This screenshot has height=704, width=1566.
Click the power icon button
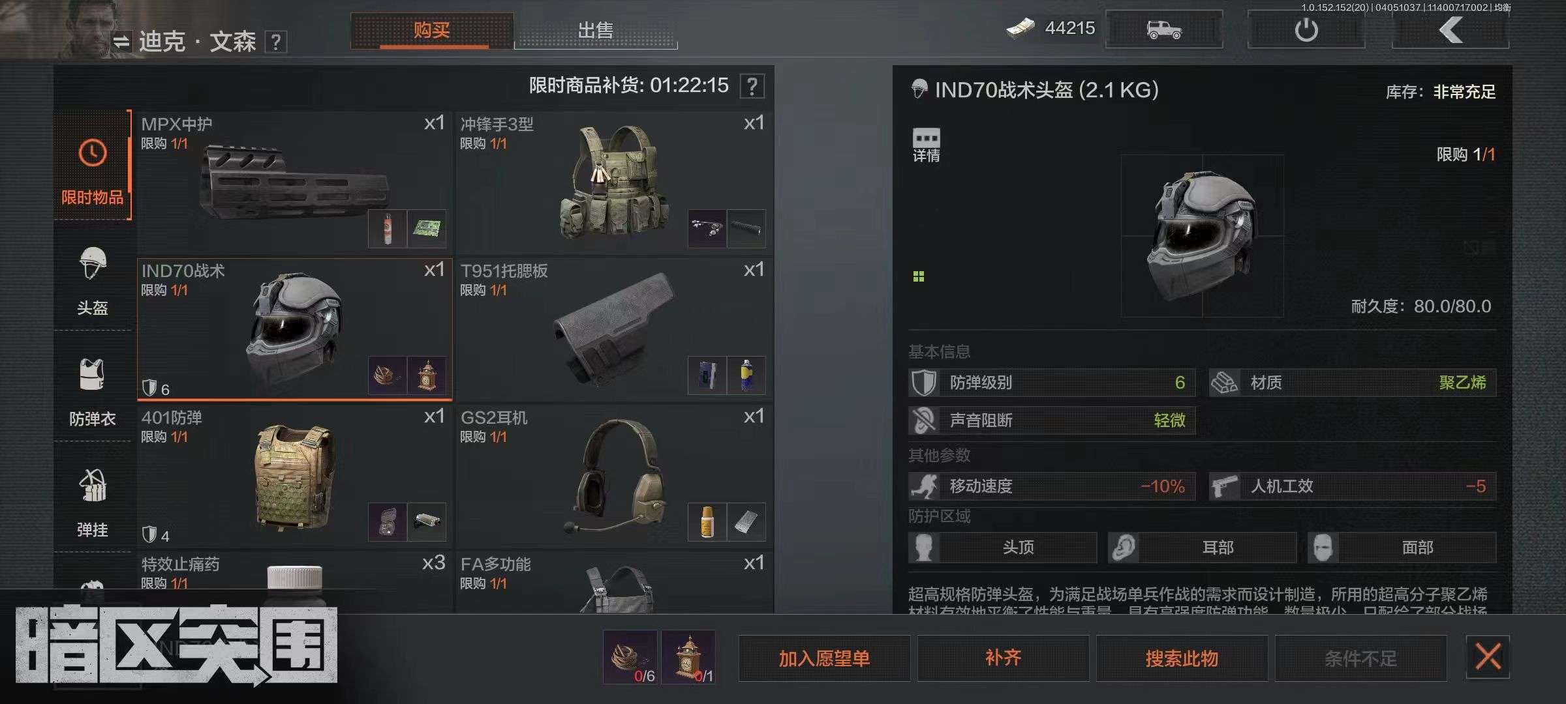tap(1306, 30)
